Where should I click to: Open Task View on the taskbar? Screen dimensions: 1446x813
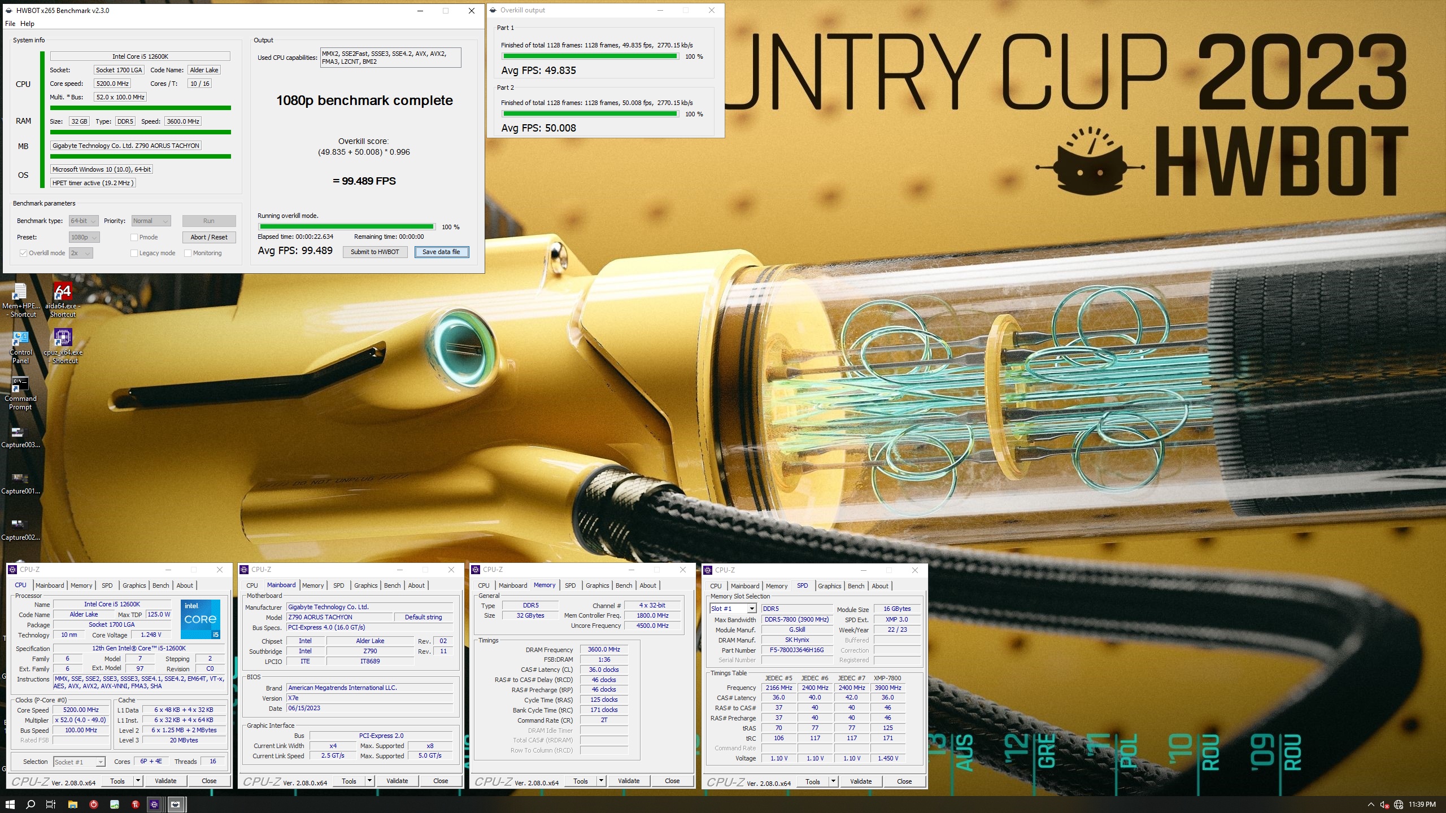51,804
